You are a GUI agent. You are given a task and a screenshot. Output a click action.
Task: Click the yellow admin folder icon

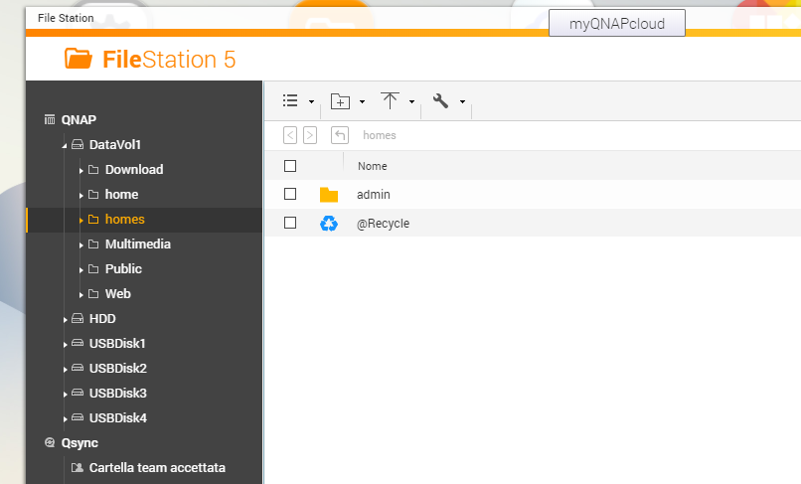(x=329, y=195)
